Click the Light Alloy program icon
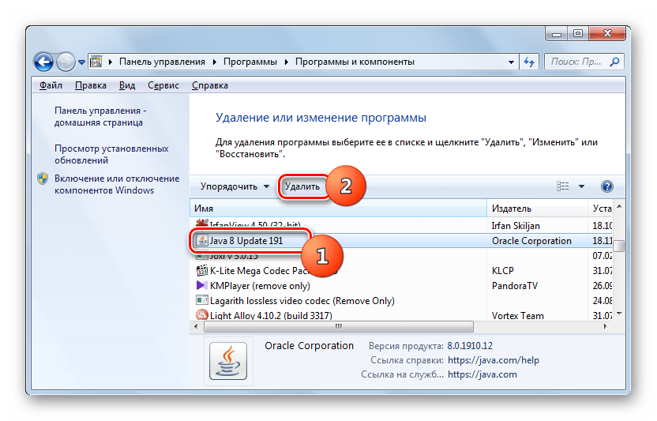Image resolution: width=657 pixels, height=421 pixels. pyautogui.click(x=201, y=315)
